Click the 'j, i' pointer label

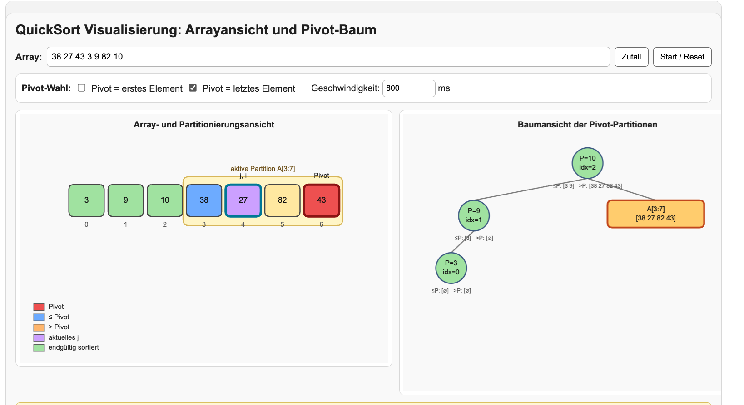pyautogui.click(x=243, y=176)
